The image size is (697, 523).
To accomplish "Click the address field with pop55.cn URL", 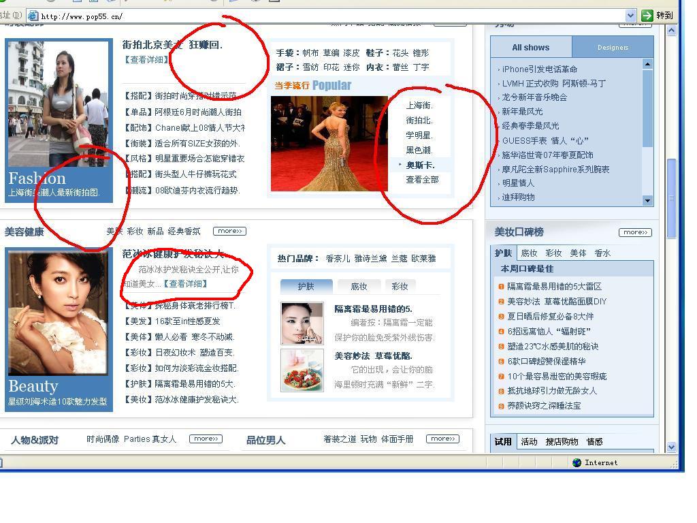I will (x=327, y=16).
